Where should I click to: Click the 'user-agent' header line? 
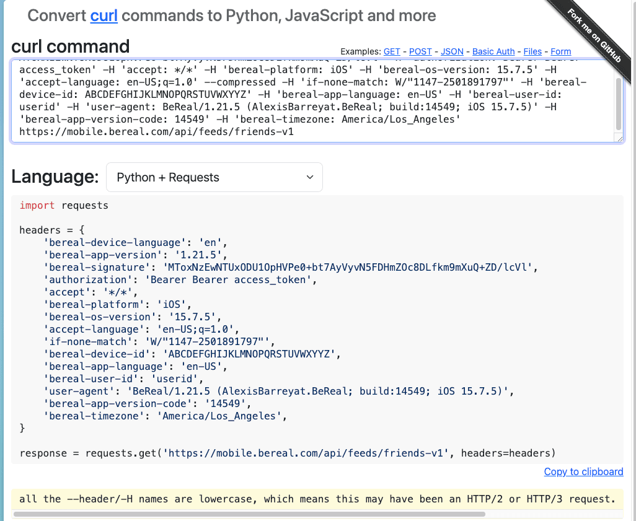tap(279, 392)
